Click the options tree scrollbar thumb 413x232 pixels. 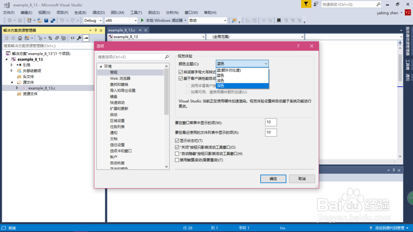click(166, 92)
